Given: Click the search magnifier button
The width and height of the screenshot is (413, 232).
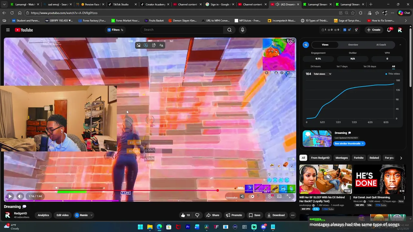Looking at the screenshot, I should tap(229, 30).
